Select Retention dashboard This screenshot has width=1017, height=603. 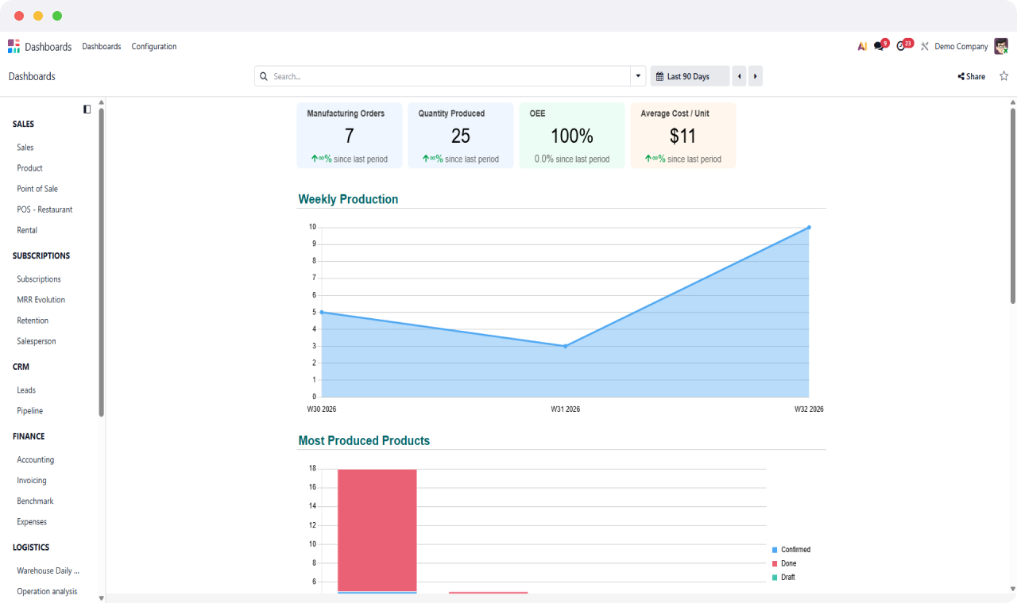[33, 321]
